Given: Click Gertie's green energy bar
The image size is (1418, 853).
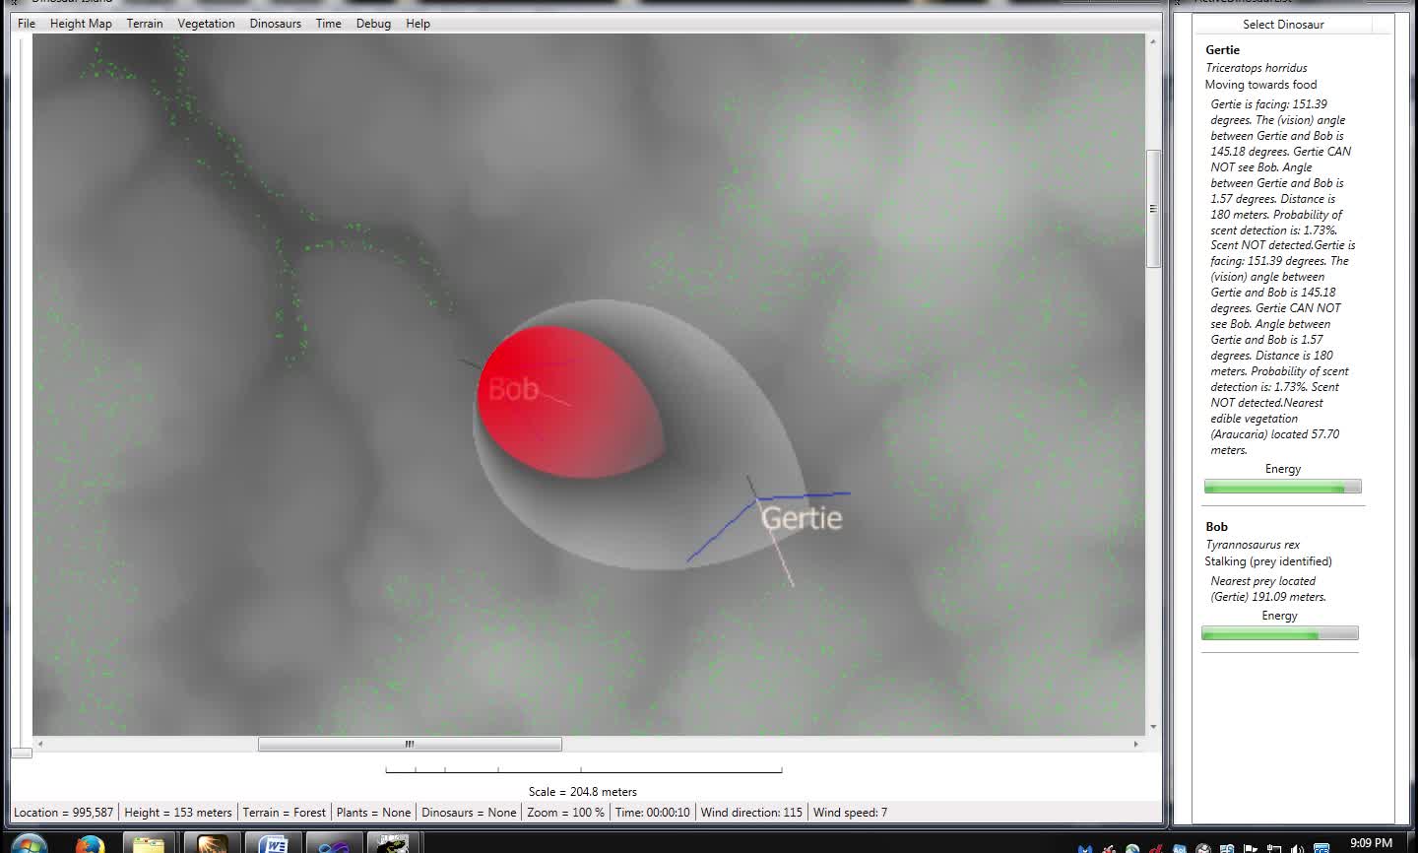Looking at the screenshot, I should [1282, 487].
